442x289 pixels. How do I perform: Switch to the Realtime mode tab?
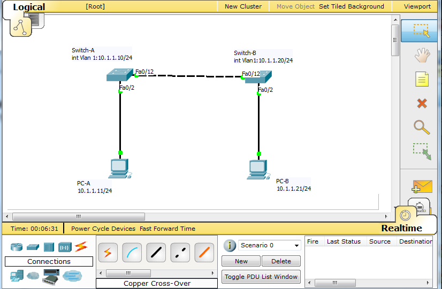401,228
